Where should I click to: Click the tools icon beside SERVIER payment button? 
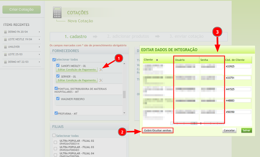point(101,80)
